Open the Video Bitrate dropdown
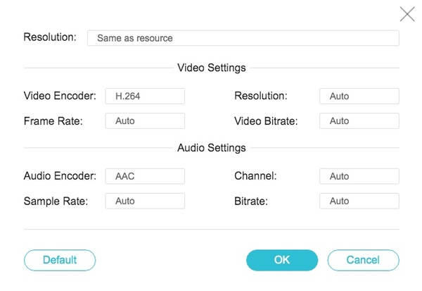This screenshot has height=291, width=422. click(359, 121)
